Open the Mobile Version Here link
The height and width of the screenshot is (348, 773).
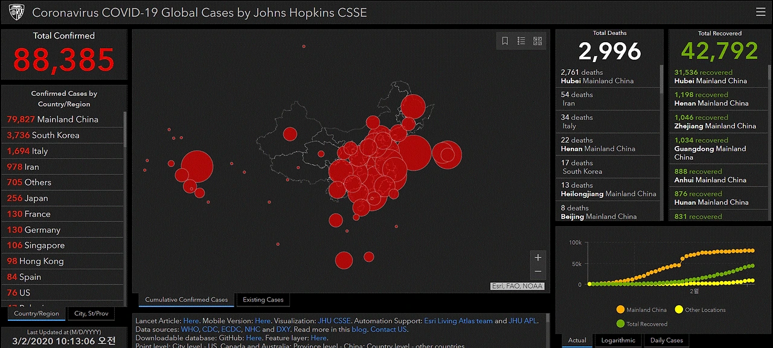(x=263, y=321)
